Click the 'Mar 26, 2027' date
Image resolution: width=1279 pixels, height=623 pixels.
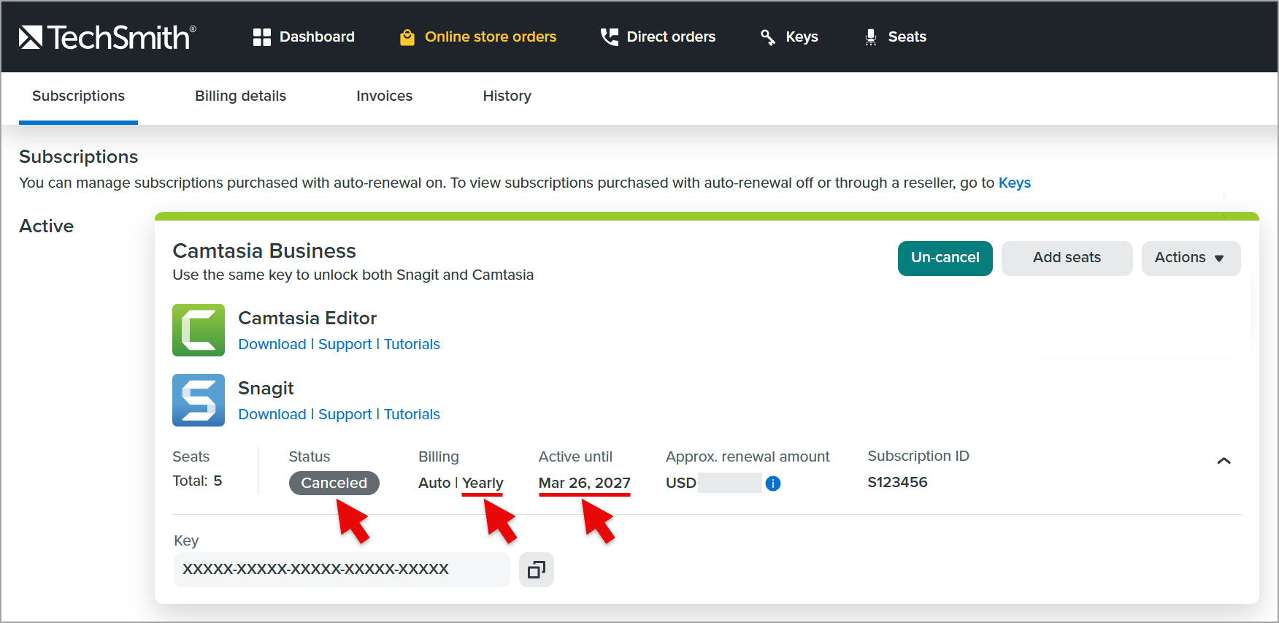click(585, 484)
